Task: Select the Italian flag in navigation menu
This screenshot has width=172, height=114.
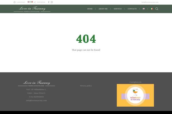Action: pos(152,9)
